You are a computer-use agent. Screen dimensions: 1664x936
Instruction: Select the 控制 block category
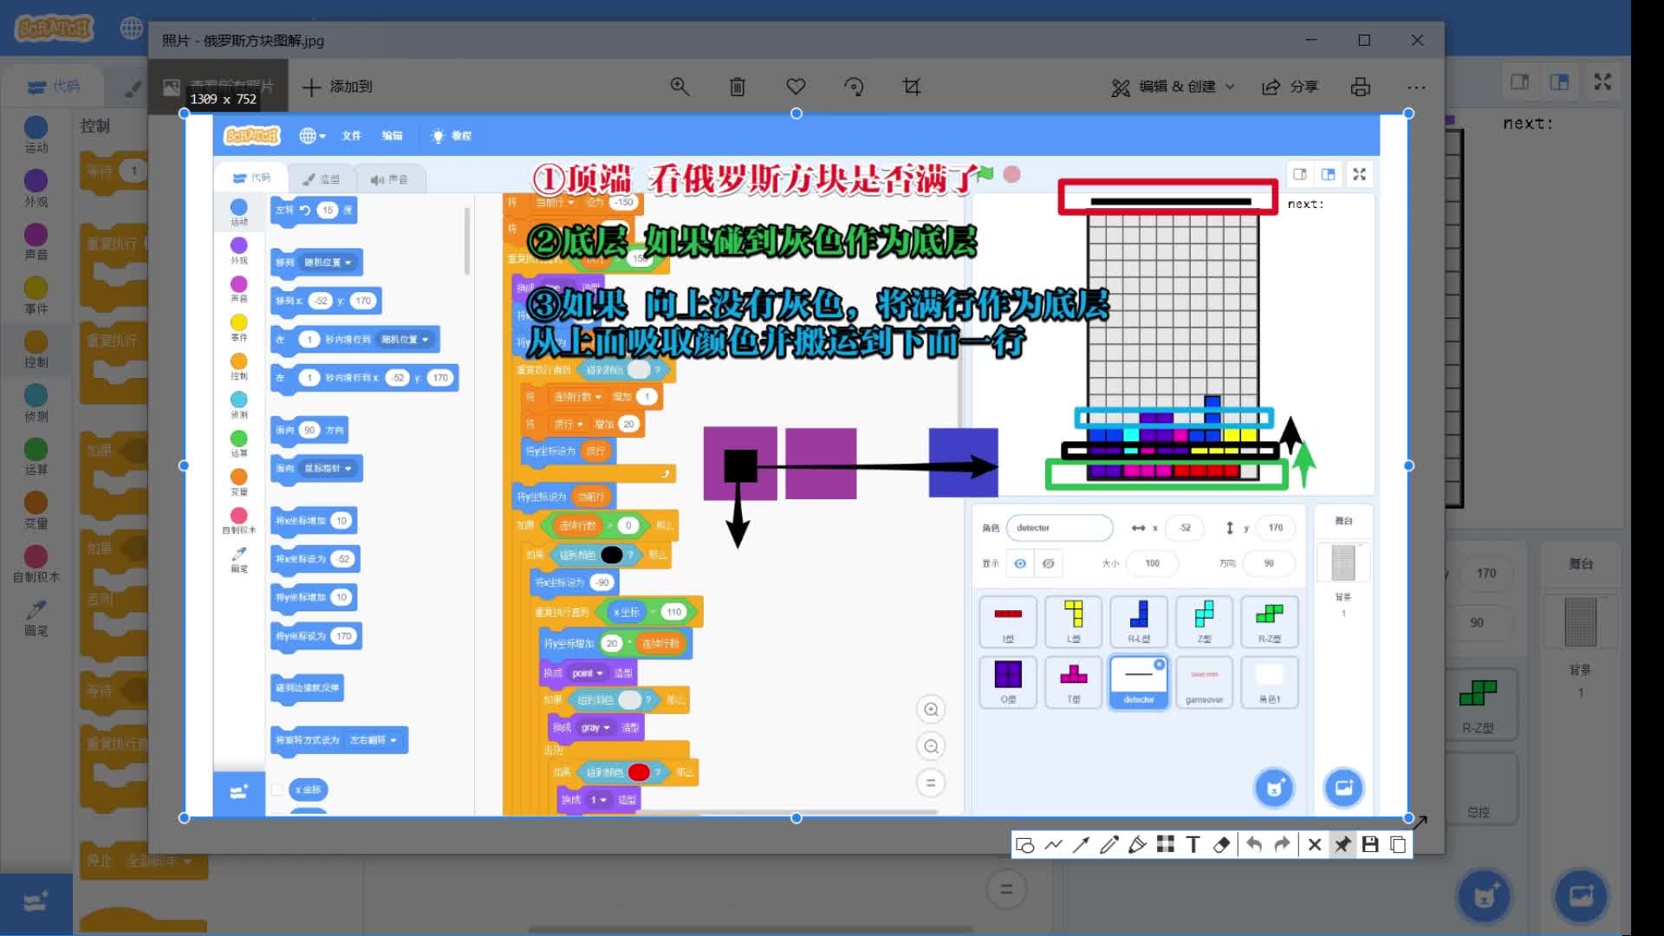click(x=36, y=350)
